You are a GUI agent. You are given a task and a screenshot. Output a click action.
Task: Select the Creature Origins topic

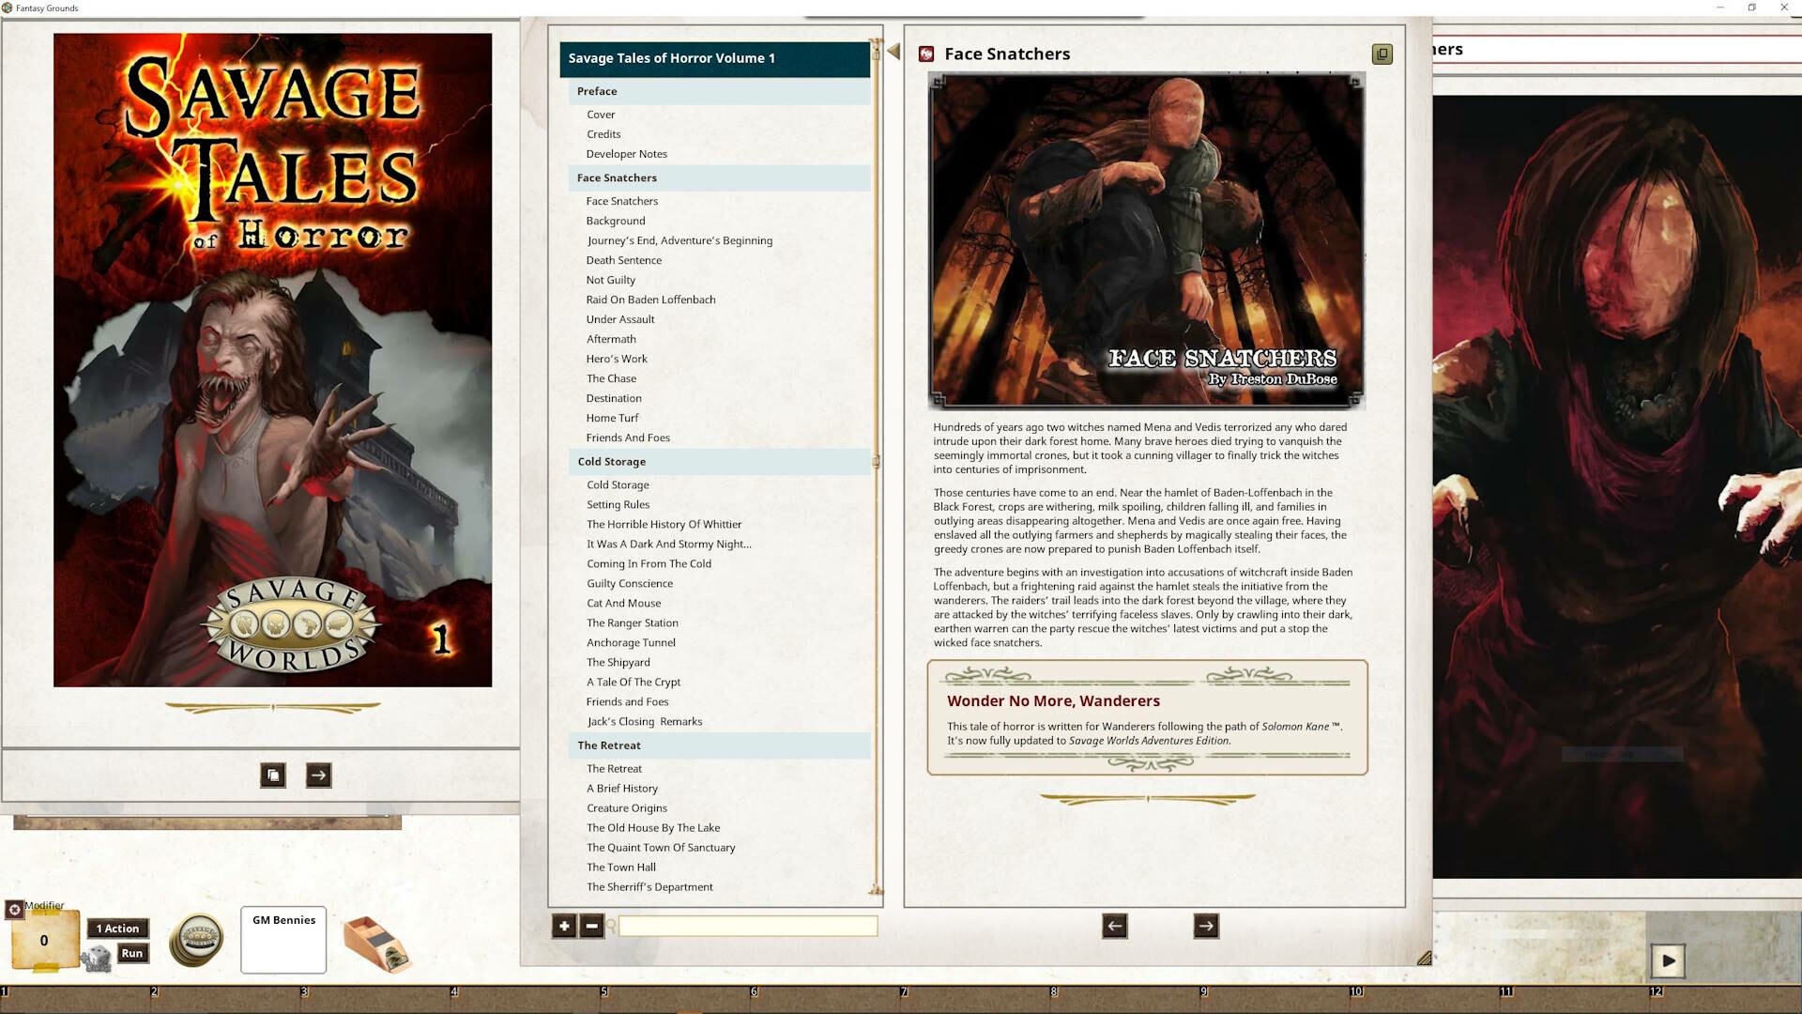point(627,807)
